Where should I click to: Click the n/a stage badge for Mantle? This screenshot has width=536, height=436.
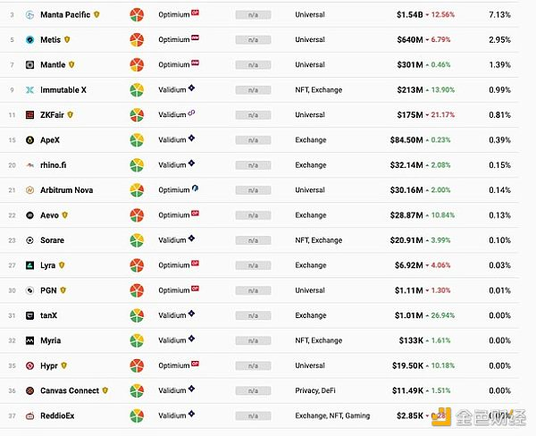253,65
